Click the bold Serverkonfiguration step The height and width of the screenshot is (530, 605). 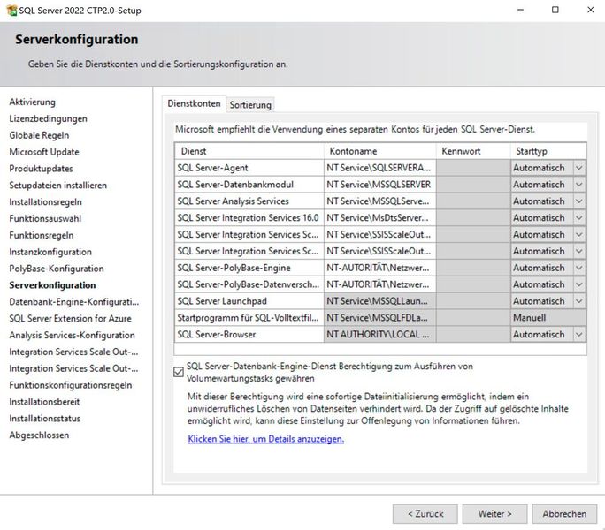(52, 285)
